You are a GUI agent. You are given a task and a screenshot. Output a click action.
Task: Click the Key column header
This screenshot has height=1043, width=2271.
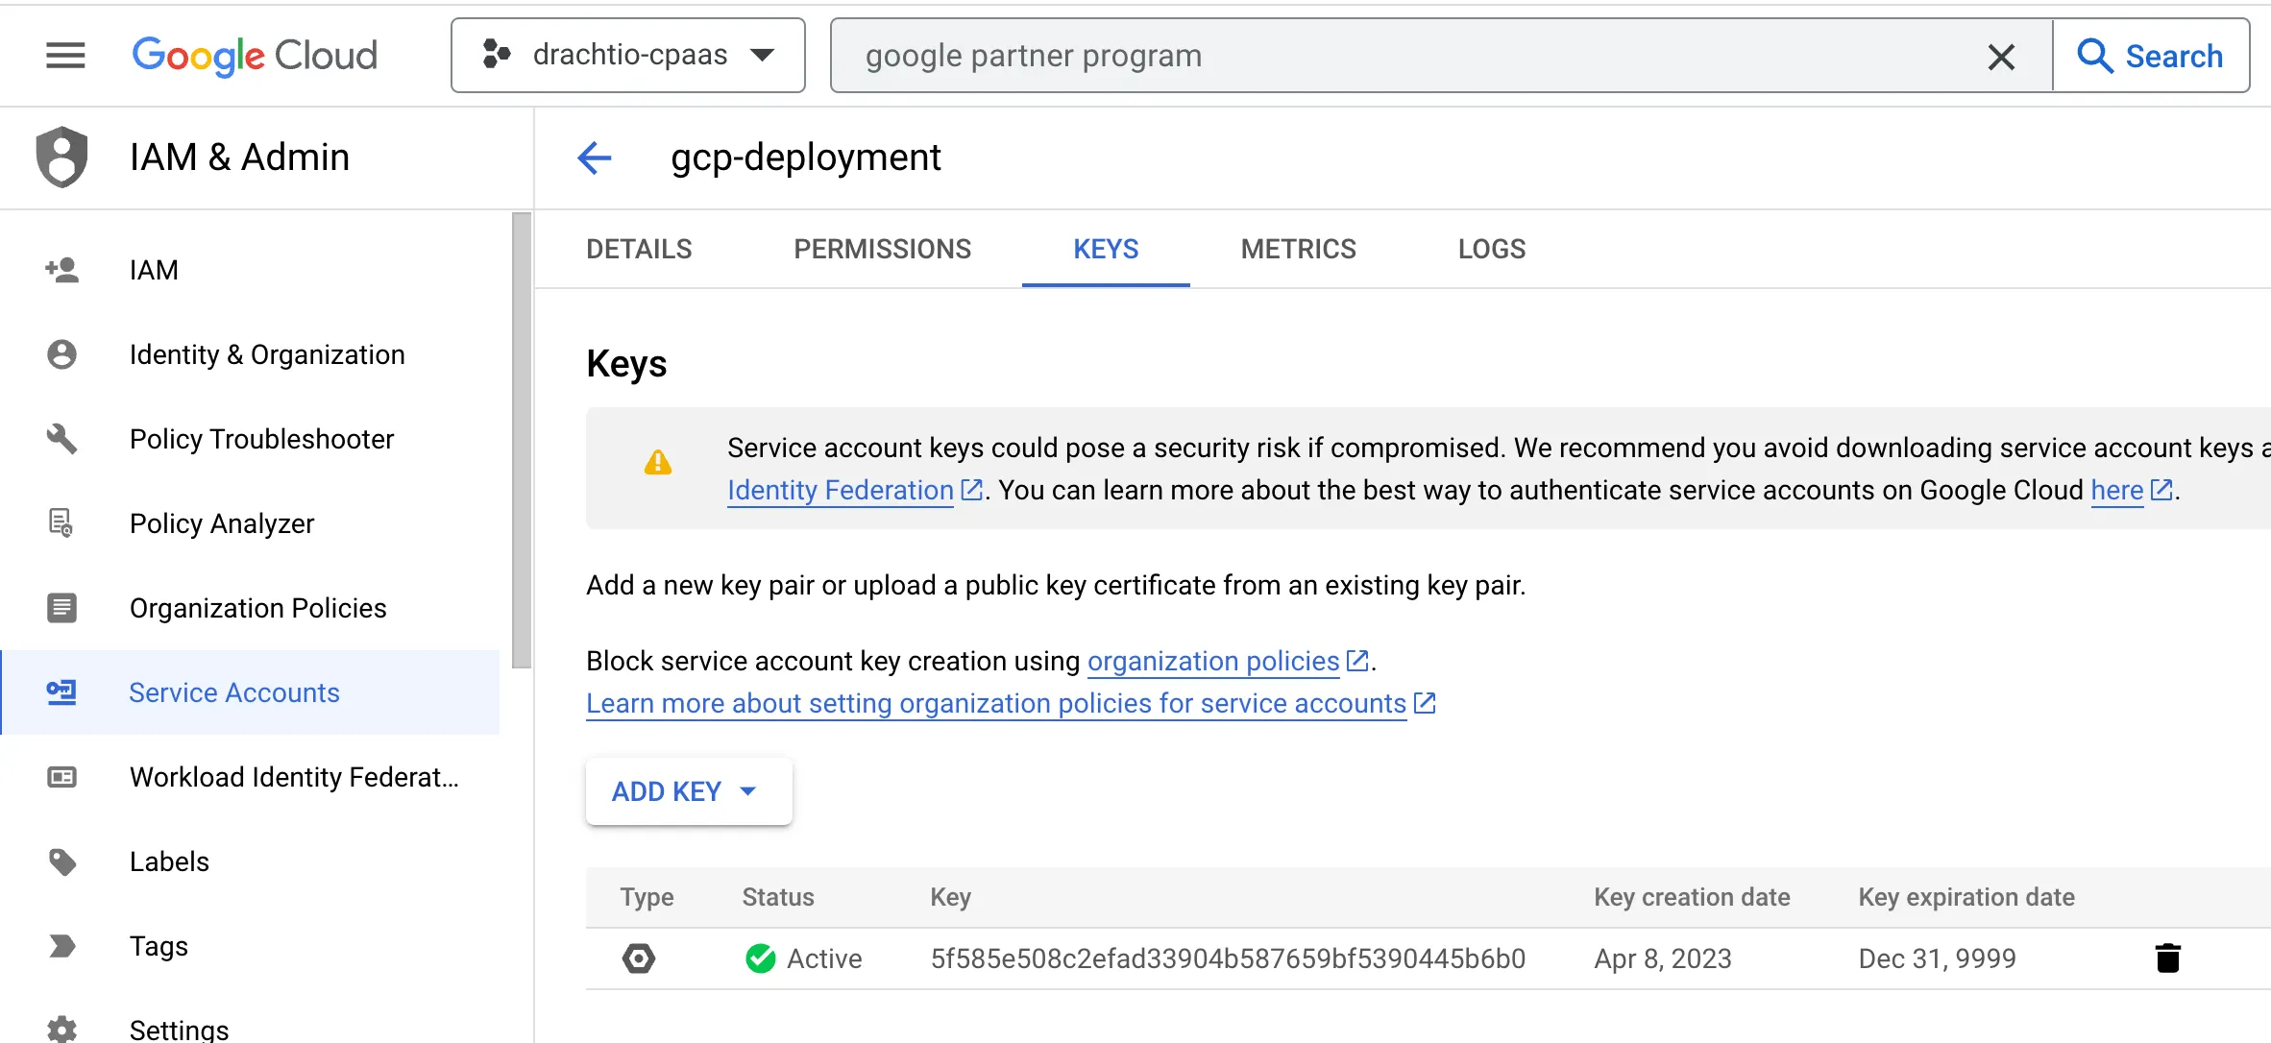pyautogui.click(x=950, y=897)
